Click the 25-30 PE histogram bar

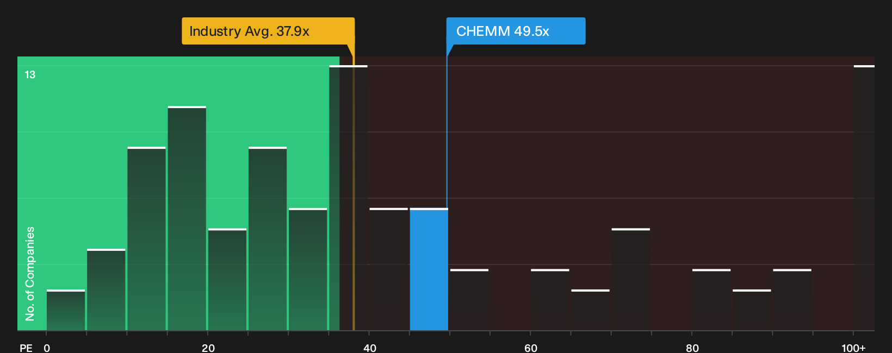click(x=268, y=239)
